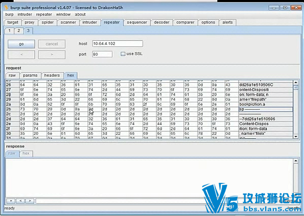
Task: Select row label 30 in hex table
Action: (x=12, y=133)
